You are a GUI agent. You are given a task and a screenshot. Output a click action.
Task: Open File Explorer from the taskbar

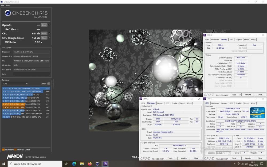coord(82,164)
